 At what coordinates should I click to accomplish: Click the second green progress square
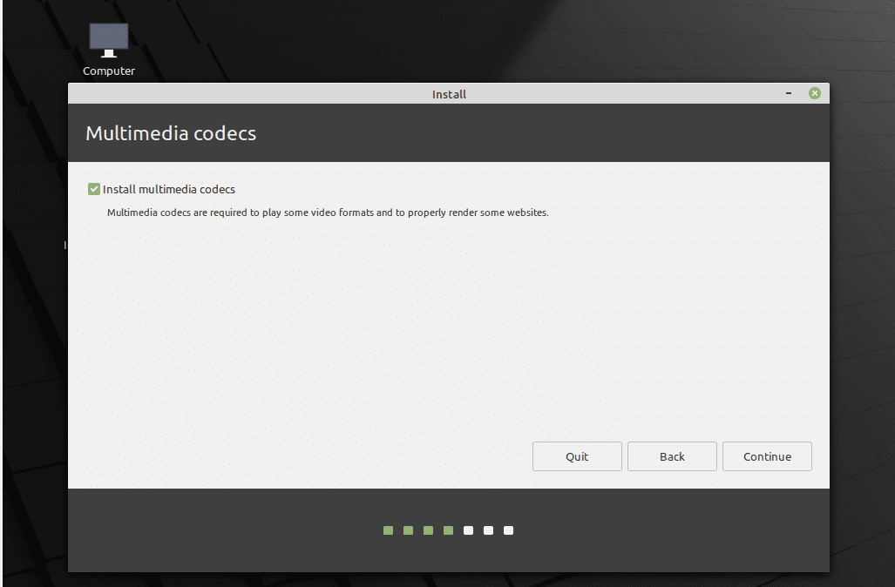click(x=407, y=530)
